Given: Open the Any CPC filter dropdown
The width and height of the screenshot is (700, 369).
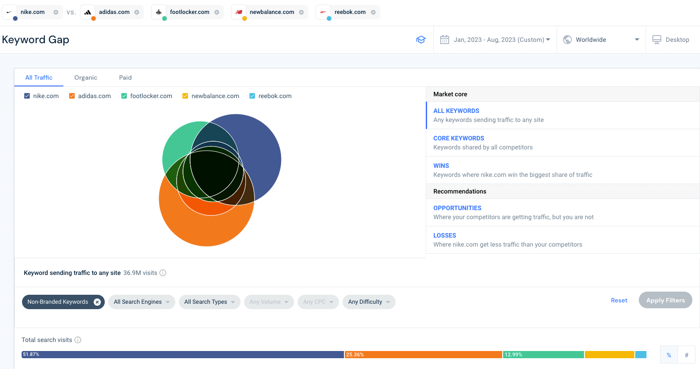Looking at the screenshot, I should tap(318, 302).
